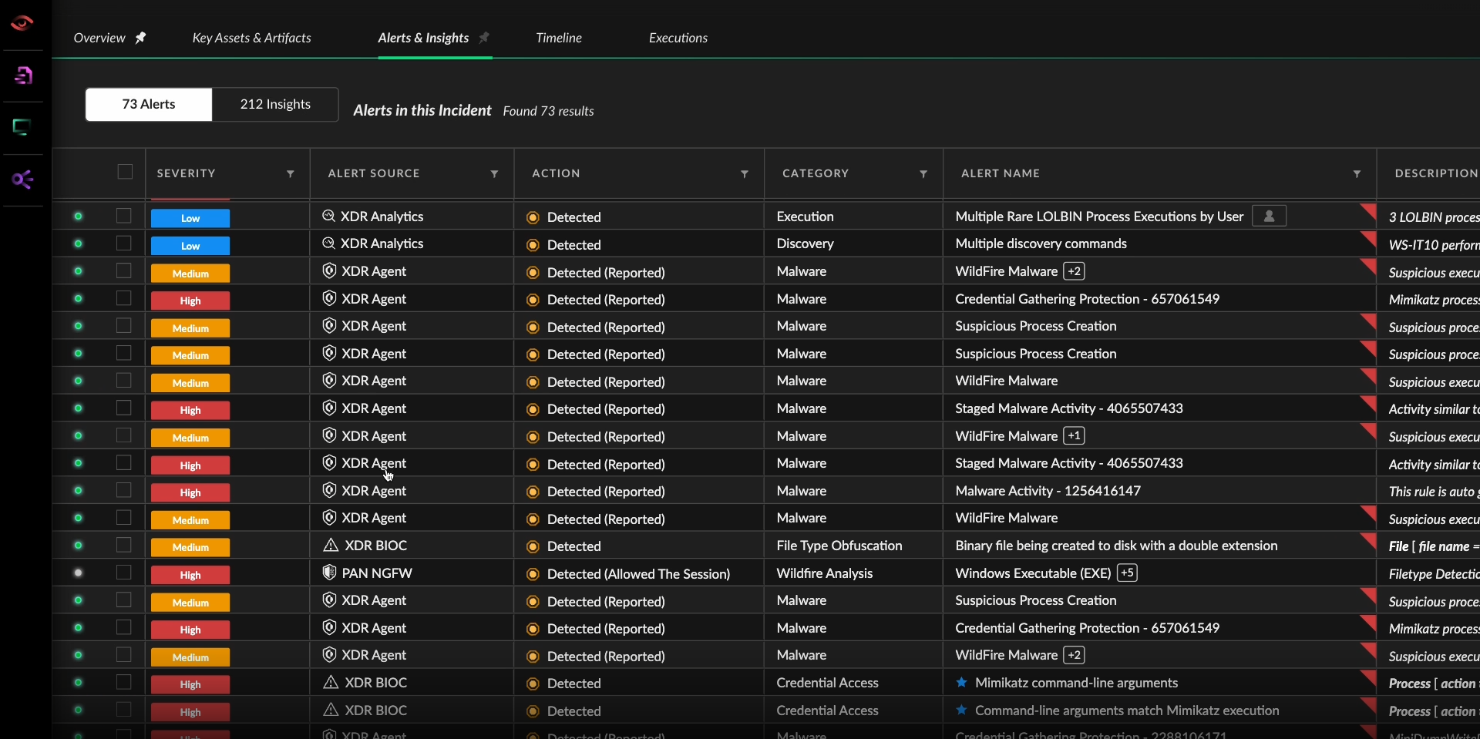Check the box for Multiple discovery commands alert
The image size is (1480, 739).
click(124, 244)
